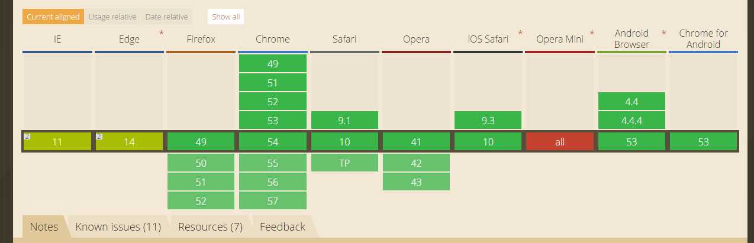Click the red asterisk beside iOS Safari
754x243 pixels.
click(520, 34)
